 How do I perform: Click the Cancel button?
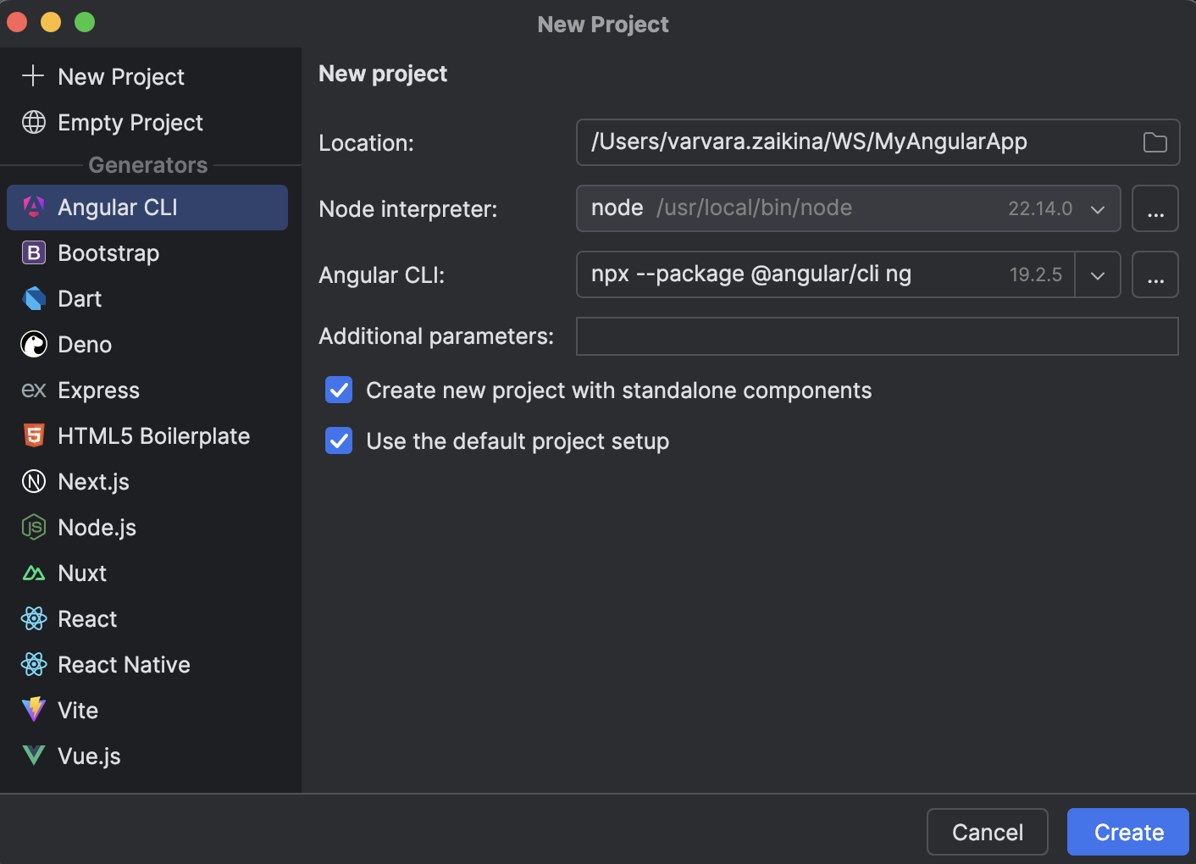[987, 832]
